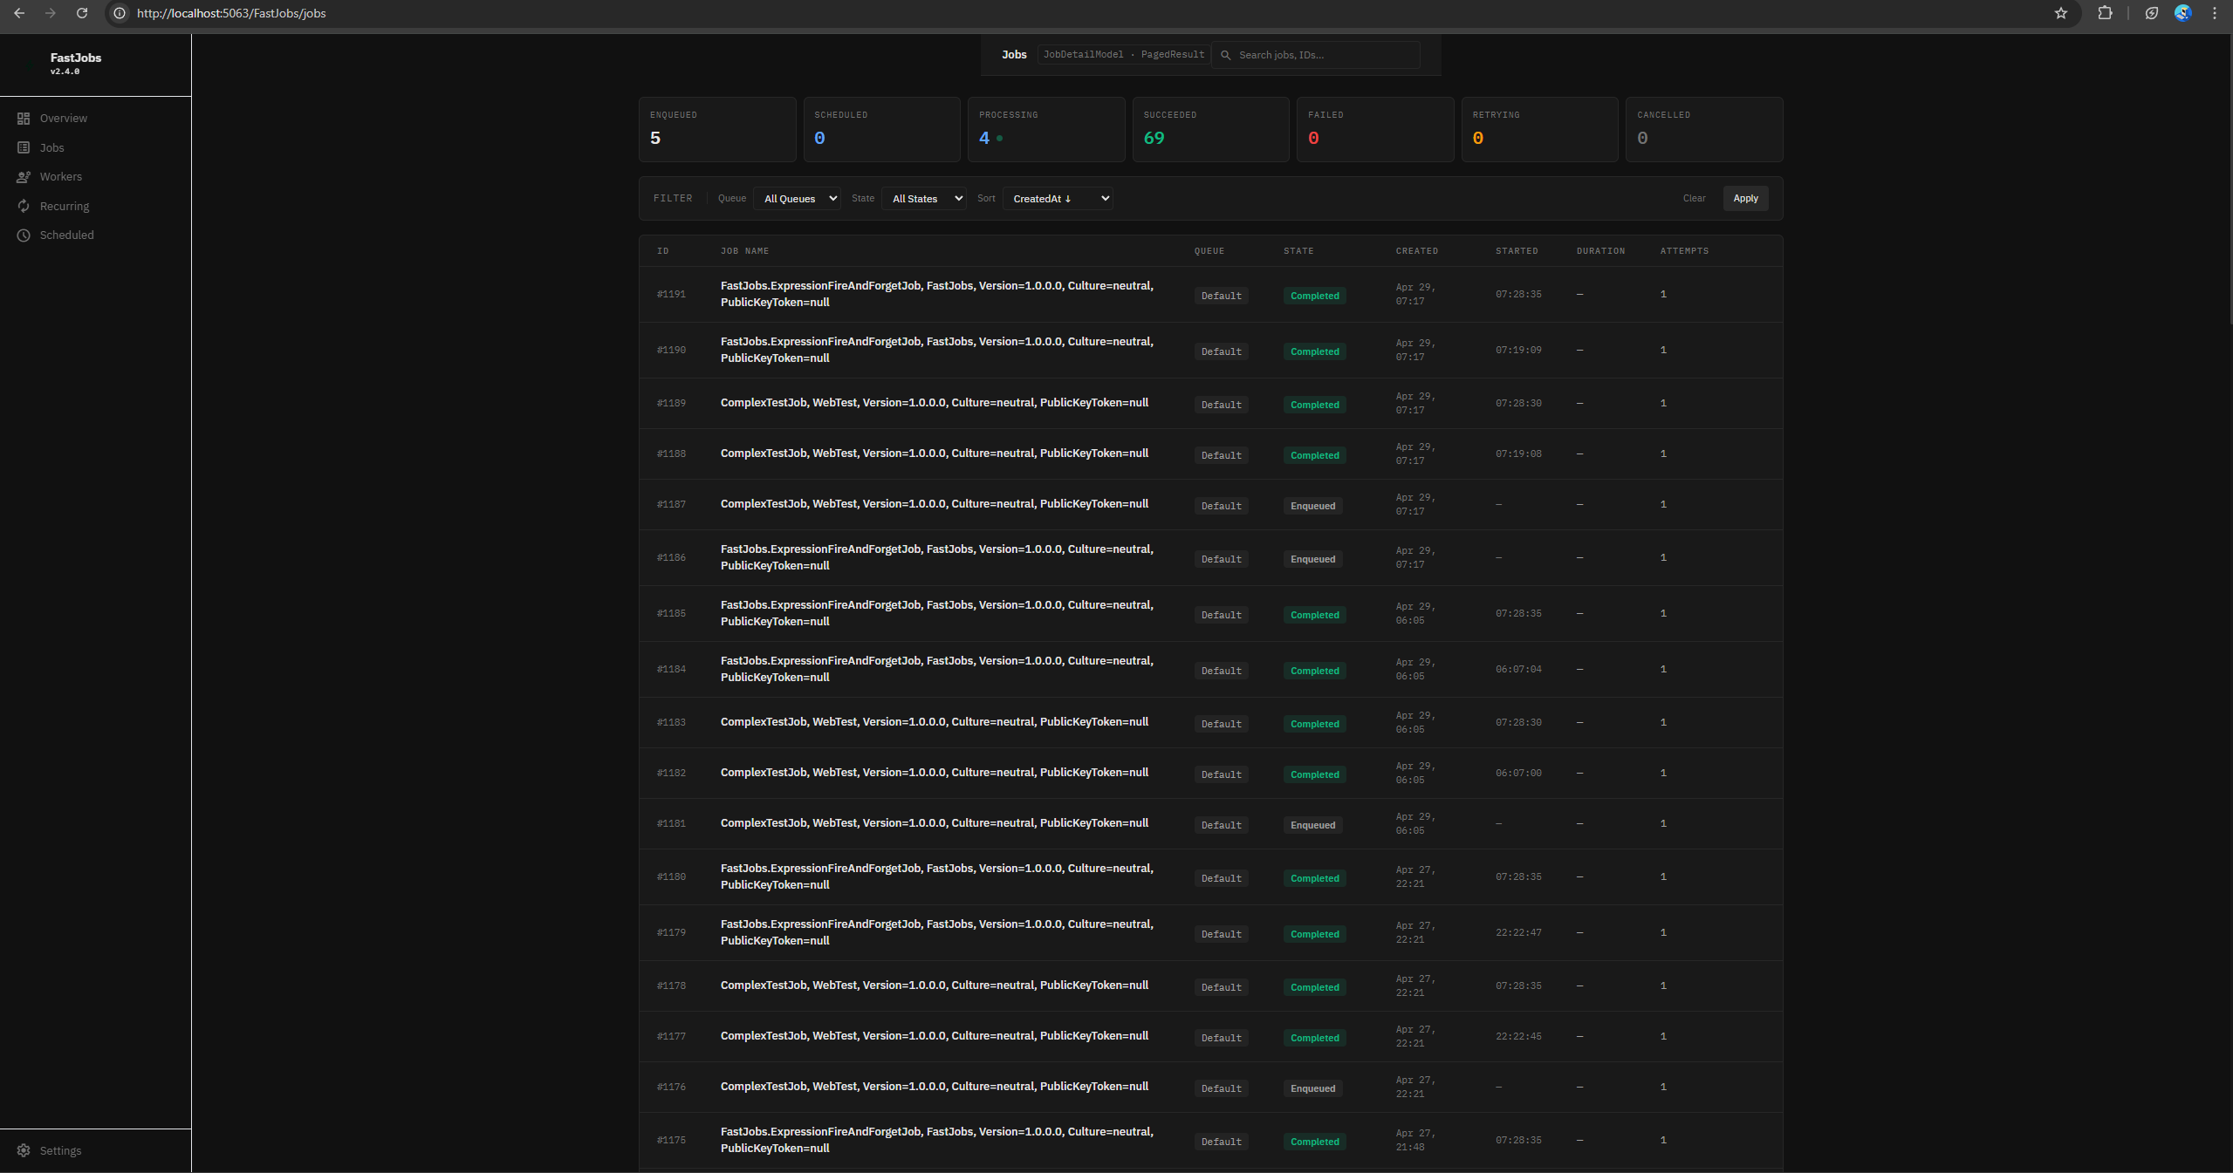The width and height of the screenshot is (2233, 1173).
Task: Open the Scheduled clock icon
Action: pos(24,235)
